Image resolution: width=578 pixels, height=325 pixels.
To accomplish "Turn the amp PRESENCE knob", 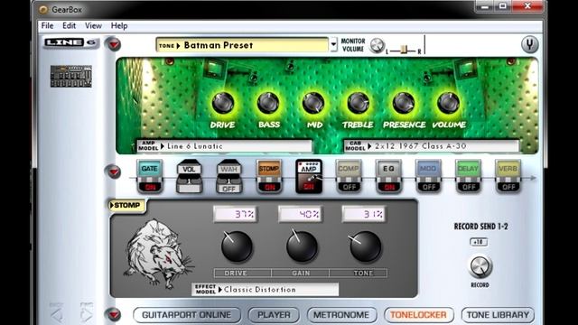I will tap(404, 103).
